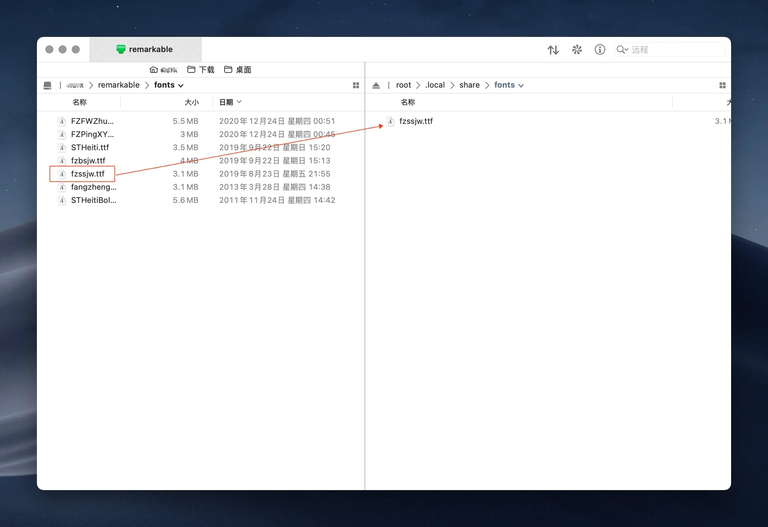The width and height of the screenshot is (768, 527).
Task: Click the window zoom button
Action: pos(76,49)
